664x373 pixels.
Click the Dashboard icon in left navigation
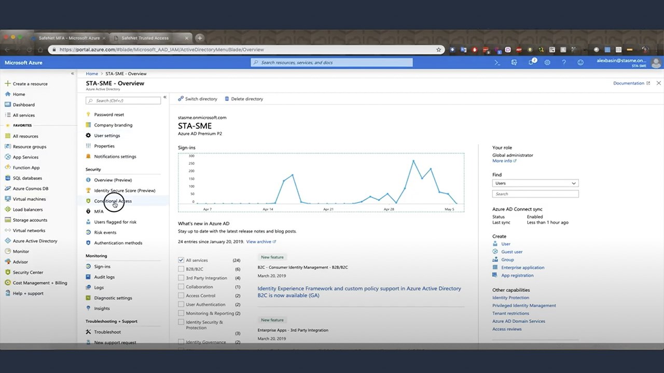(x=7, y=105)
